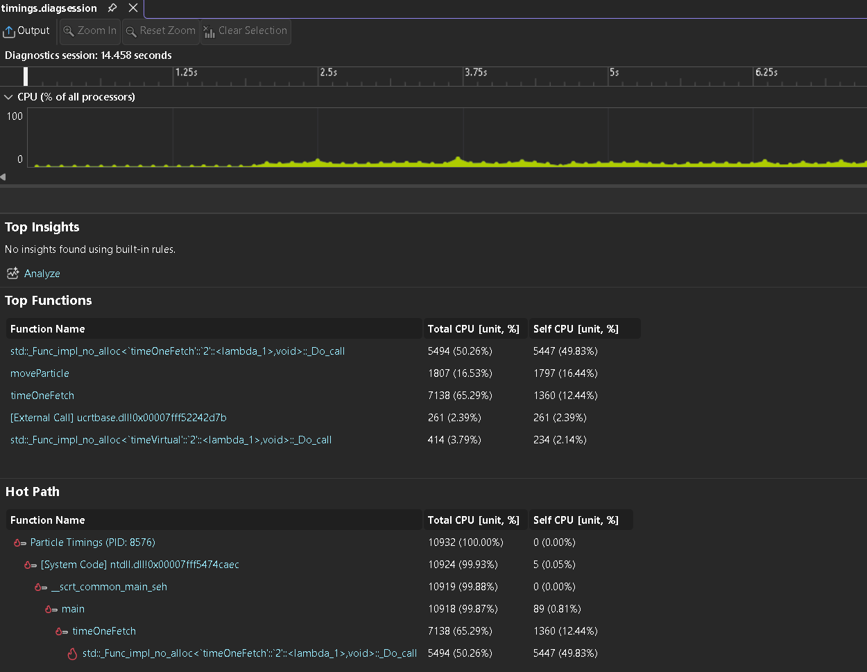Collapse the CPU (% of all processors) graph
Image resolution: width=867 pixels, height=672 pixels.
[x=8, y=97]
